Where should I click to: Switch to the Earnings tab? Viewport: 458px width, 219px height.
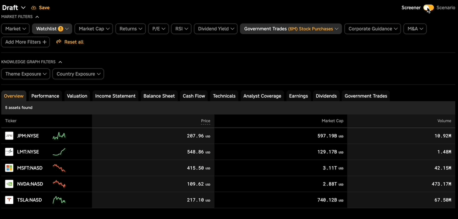pyautogui.click(x=298, y=96)
